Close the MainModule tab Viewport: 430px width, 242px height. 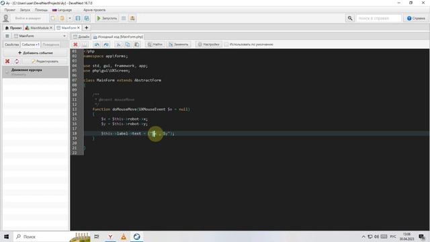pos(51,28)
